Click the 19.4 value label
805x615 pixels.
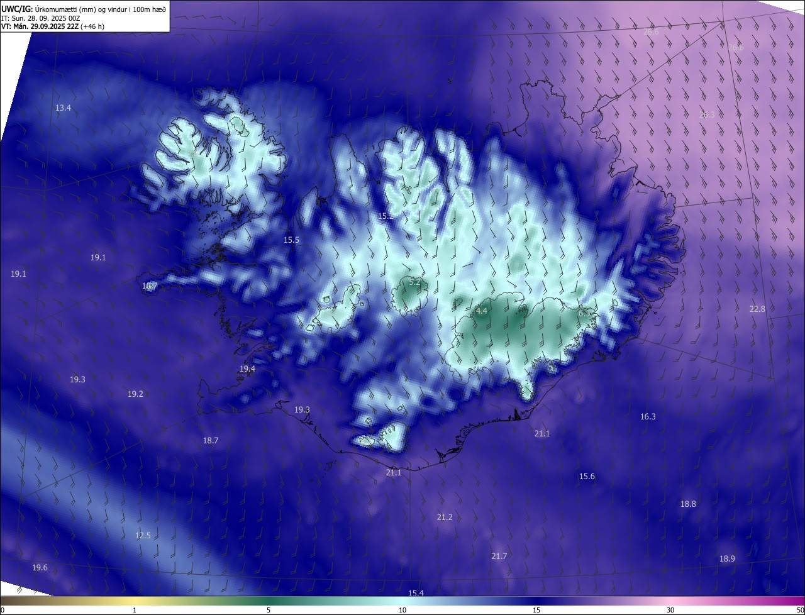point(247,368)
